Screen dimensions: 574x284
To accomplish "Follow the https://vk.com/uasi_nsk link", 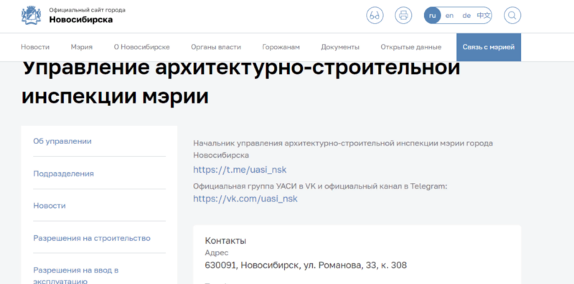I will 245,199.
